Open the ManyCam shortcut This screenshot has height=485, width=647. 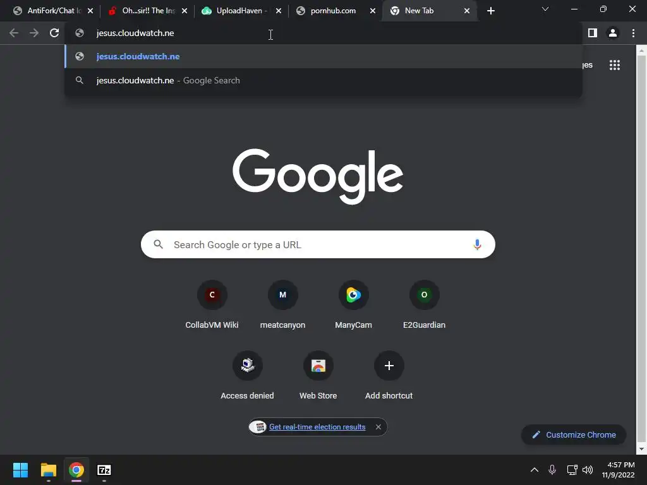pos(353,305)
